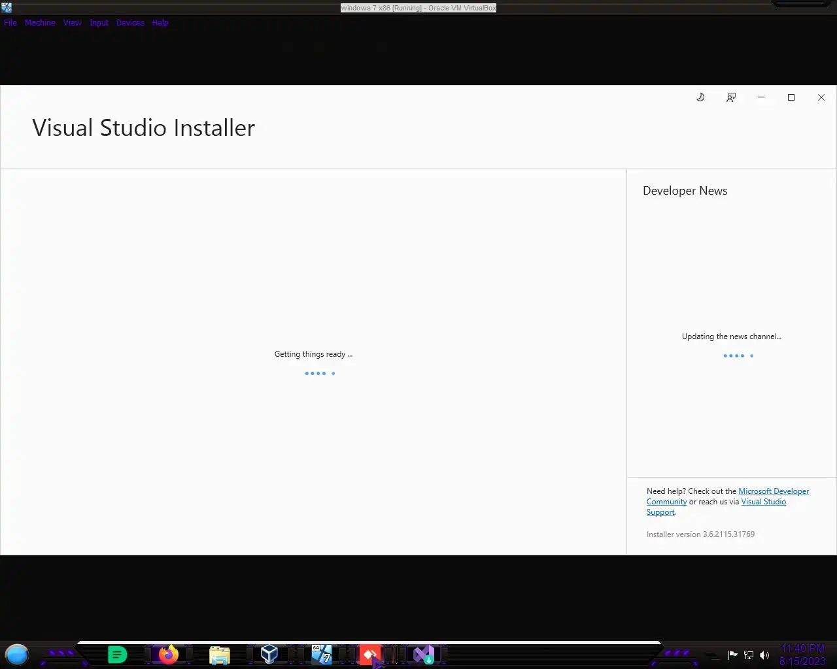The width and height of the screenshot is (837, 669).
Task: Open the Machine menu in VirtualBox
Action: 40,22
